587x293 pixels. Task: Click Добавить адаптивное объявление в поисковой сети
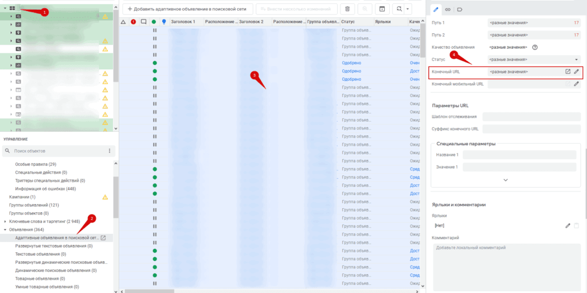coord(188,9)
